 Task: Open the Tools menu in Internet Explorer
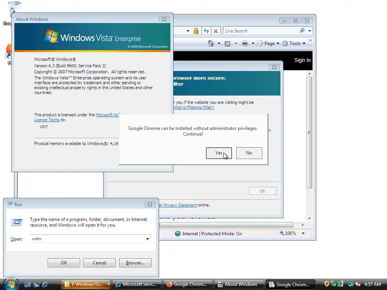[x=294, y=43]
